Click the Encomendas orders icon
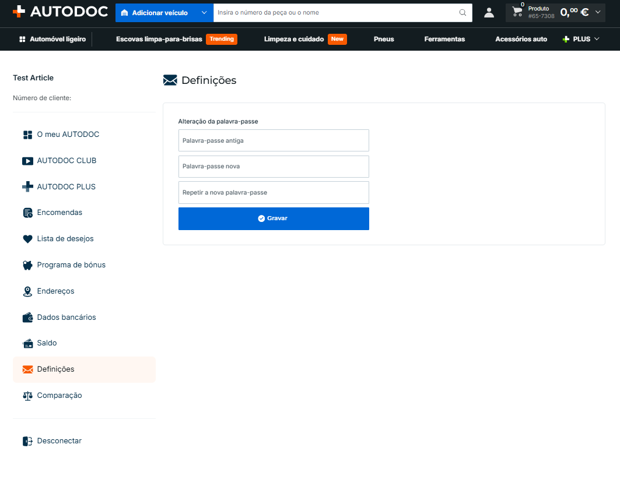The height and width of the screenshot is (487, 620). 27,213
